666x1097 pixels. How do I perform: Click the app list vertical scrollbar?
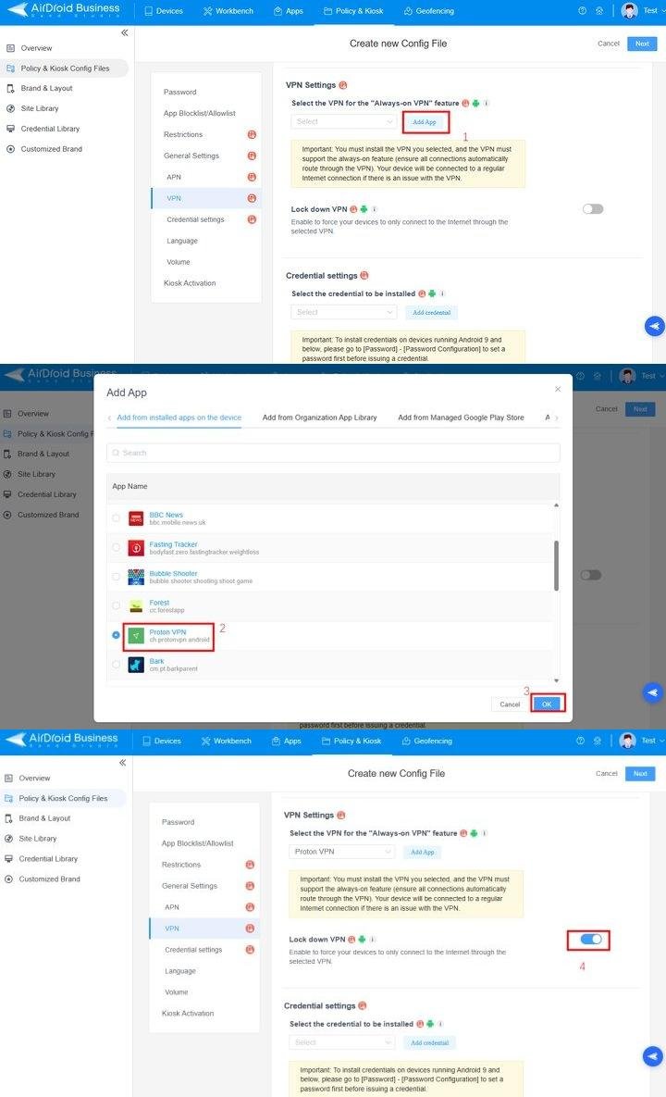coord(556,566)
